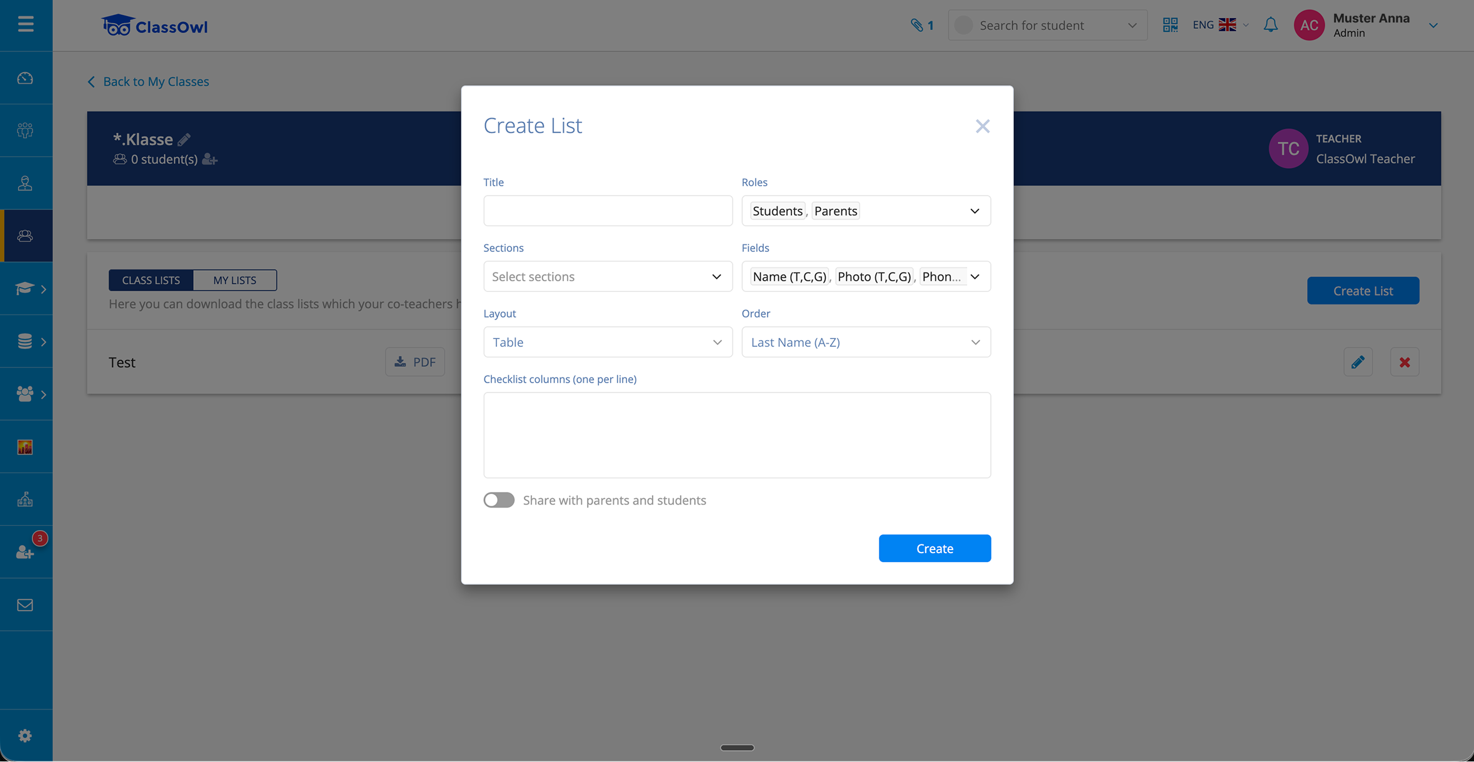Viewport: 1474px width, 762px height.
Task: Open the Fields dropdown
Action: [866, 276]
